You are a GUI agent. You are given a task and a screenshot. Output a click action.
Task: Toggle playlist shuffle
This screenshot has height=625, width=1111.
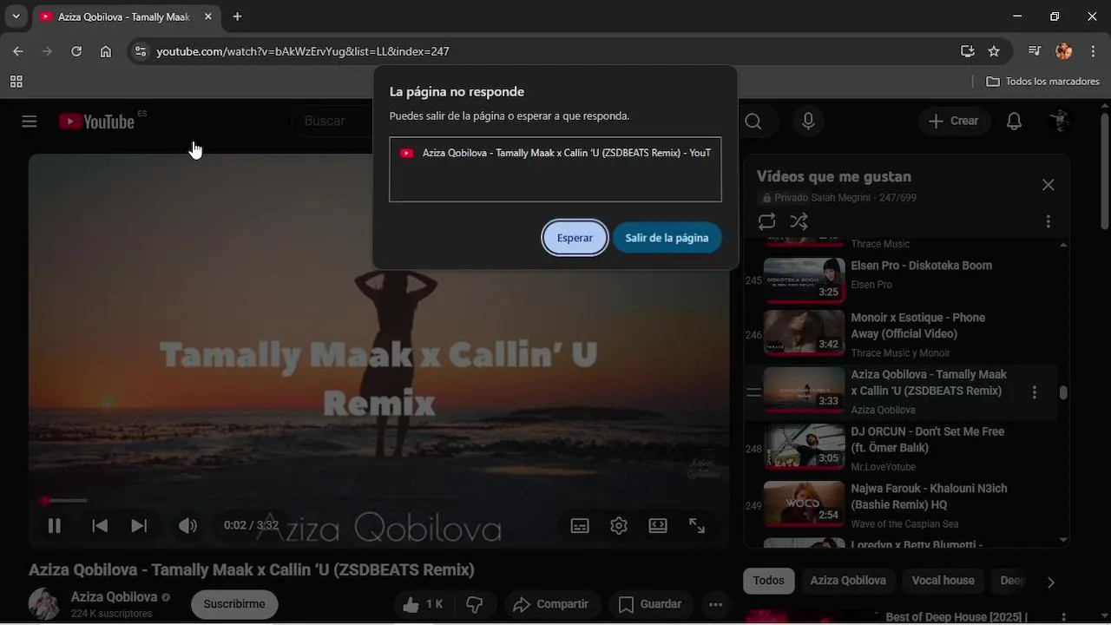click(x=799, y=221)
